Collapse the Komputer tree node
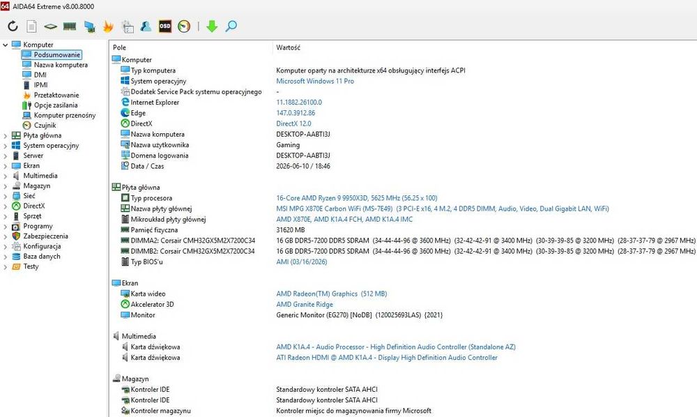This screenshot has height=417, width=697. click(6, 45)
